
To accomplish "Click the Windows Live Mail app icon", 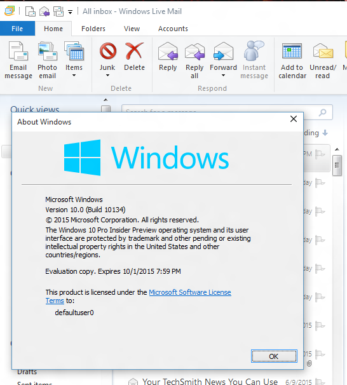I will 10,11.
